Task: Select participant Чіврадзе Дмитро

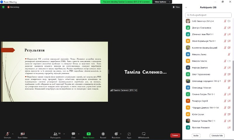Action: point(208,108)
